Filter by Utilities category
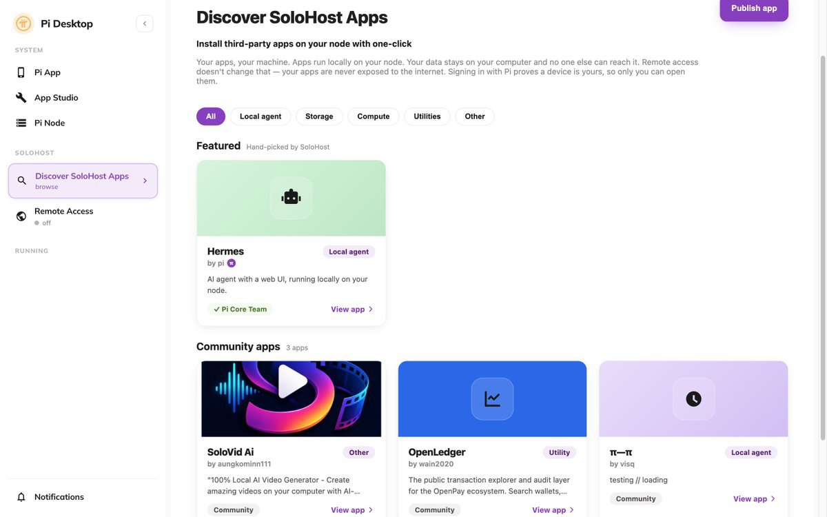827x517 pixels. pyautogui.click(x=427, y=116)
